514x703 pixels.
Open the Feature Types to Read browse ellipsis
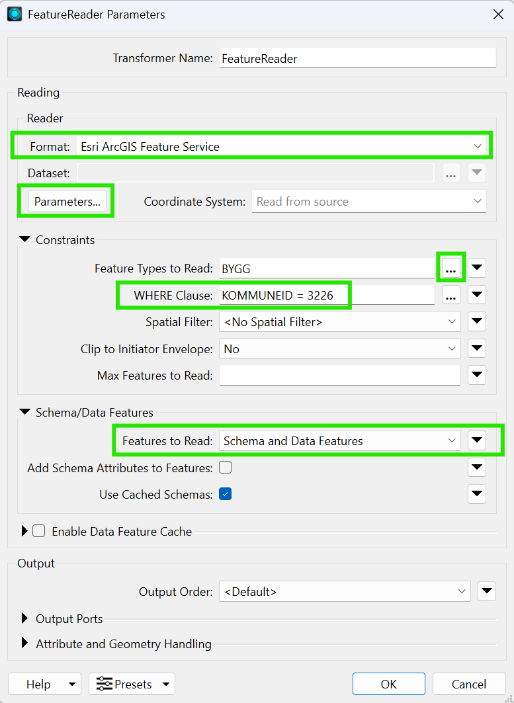click(450, 268)
